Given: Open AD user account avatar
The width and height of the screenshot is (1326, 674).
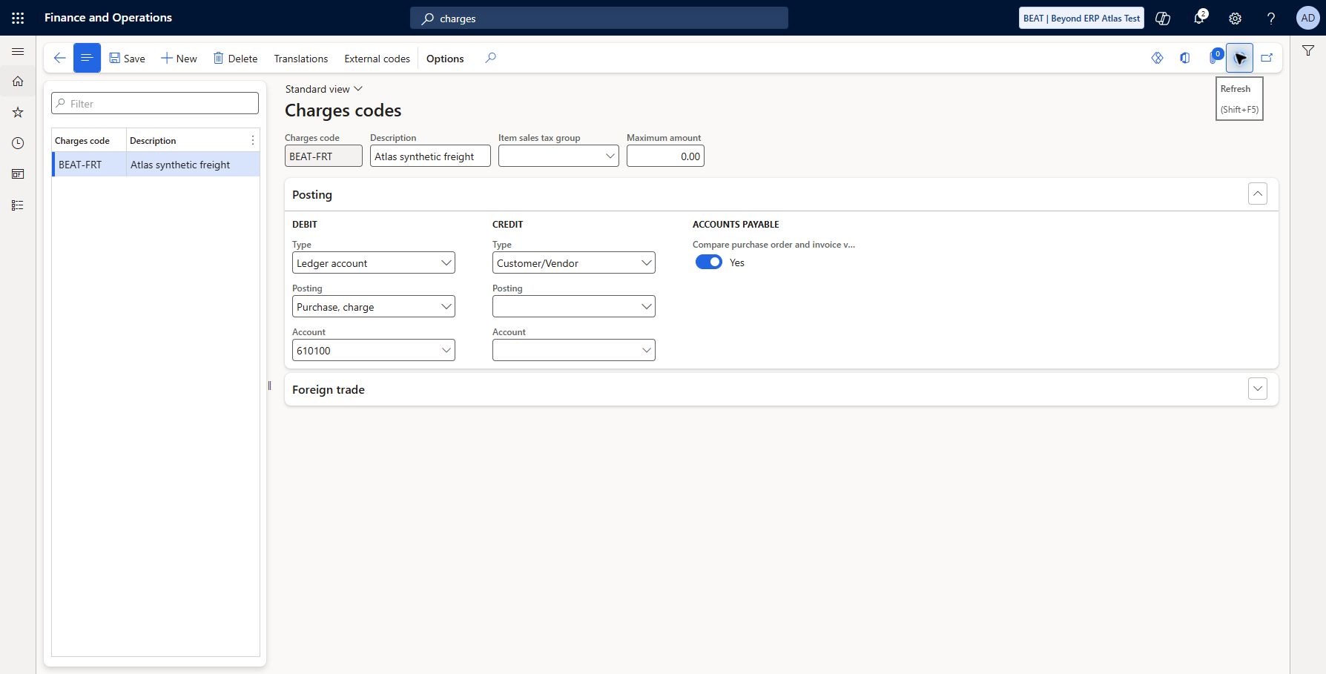Looking at the screenshot, I should pyautogui.click(x=1307, y=18).
